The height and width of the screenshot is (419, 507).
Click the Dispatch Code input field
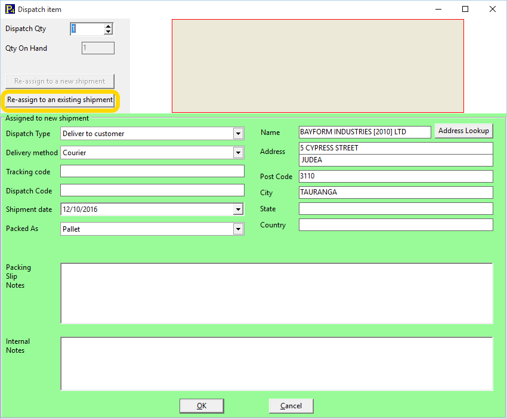(x=152, y=190)
